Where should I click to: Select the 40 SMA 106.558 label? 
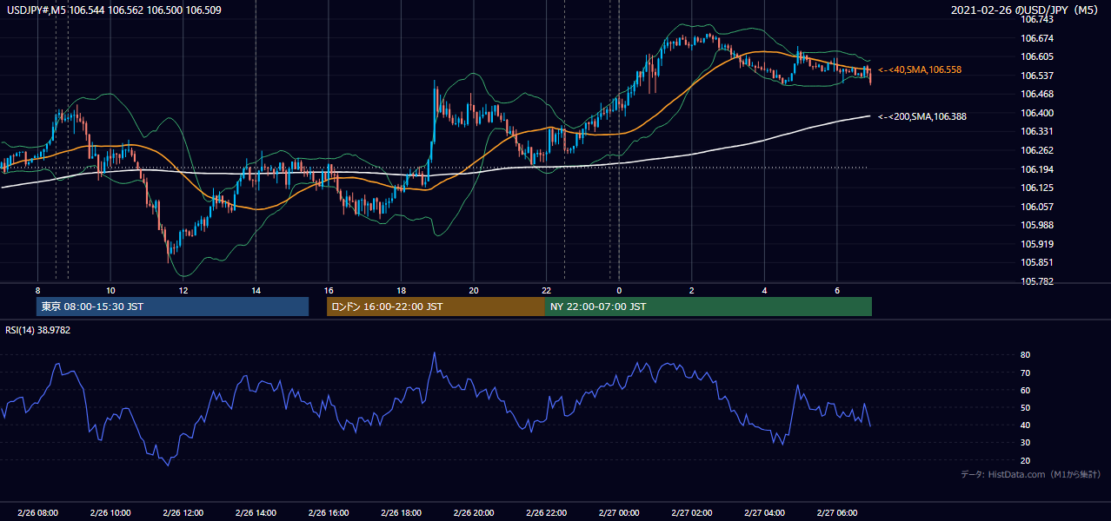(x=920, y=69)
